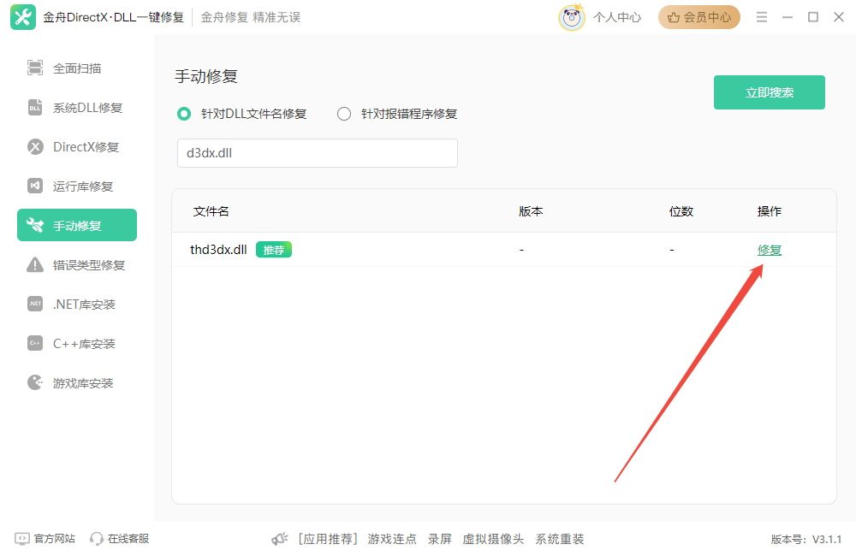Image resolution: width=856 pixels, height=556 pixels.
Task: Select 针对报错程序修复 radio option
Action: coord(344,114)
